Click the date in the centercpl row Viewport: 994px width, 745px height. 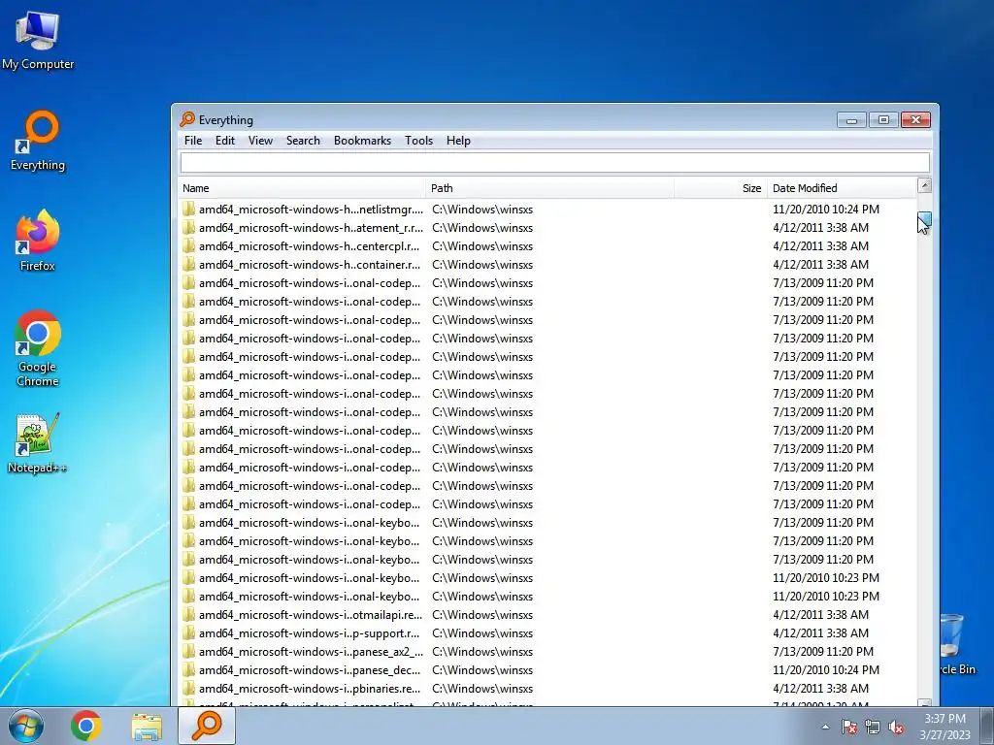click(820, 245)
